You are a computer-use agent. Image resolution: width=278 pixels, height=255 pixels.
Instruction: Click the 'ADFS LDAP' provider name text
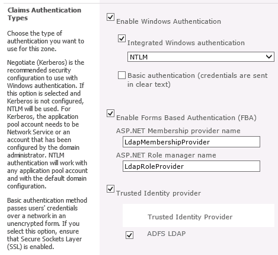pos(167,234)
